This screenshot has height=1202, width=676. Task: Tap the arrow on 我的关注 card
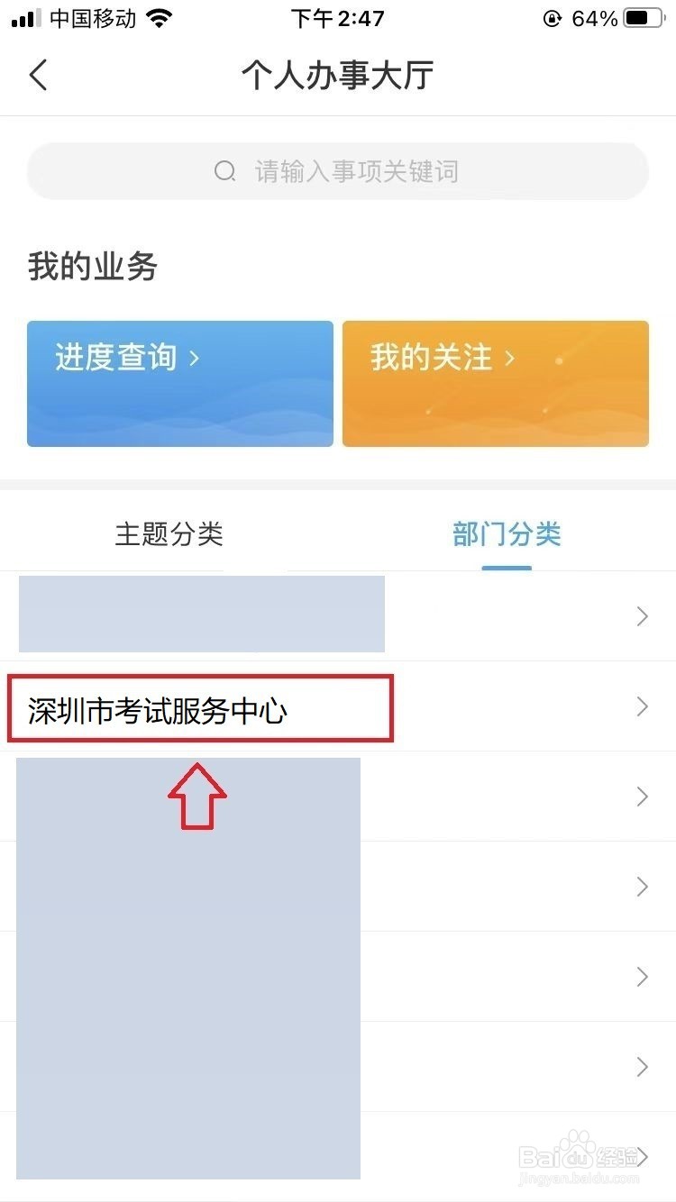click(509, 359)
